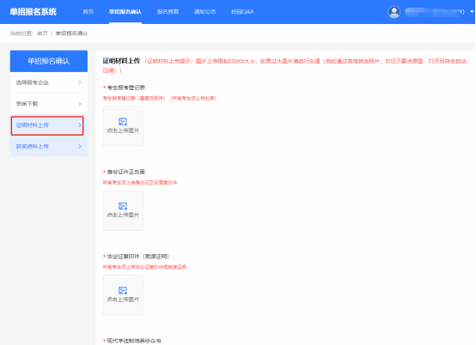Expand chevron beside 选择报考企业

coord(80,82)
